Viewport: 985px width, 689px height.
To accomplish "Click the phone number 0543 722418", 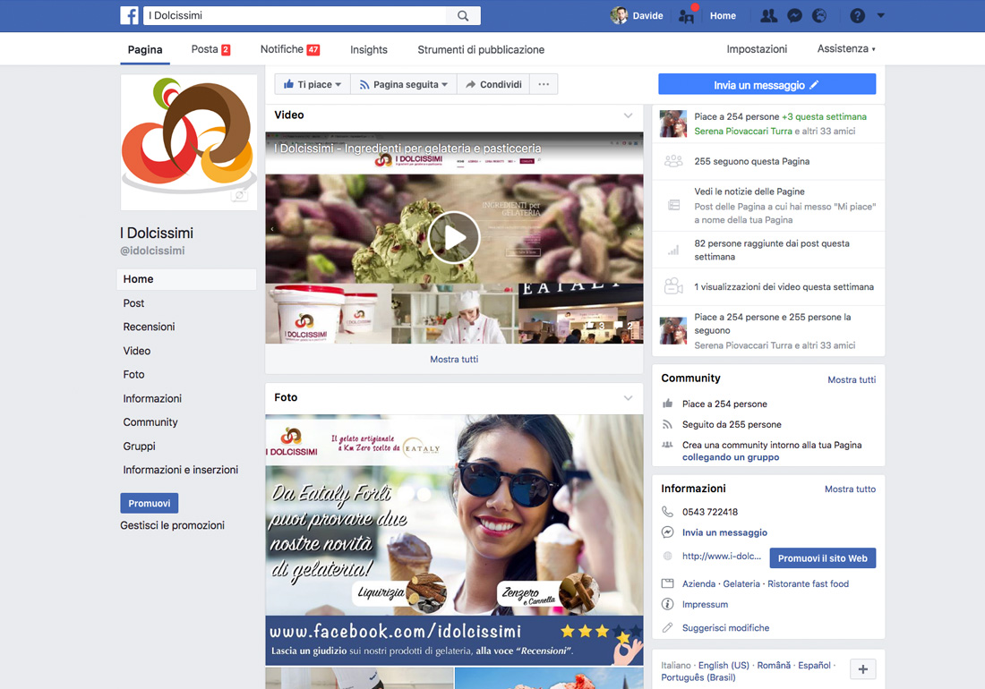I will (x=710, y=512).
